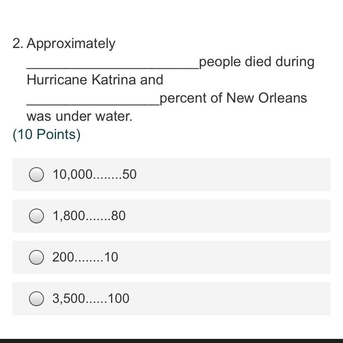Viewport: 343px width, 343px height.
Task: Click the "people died during" text
Action: tap(256, 62)
